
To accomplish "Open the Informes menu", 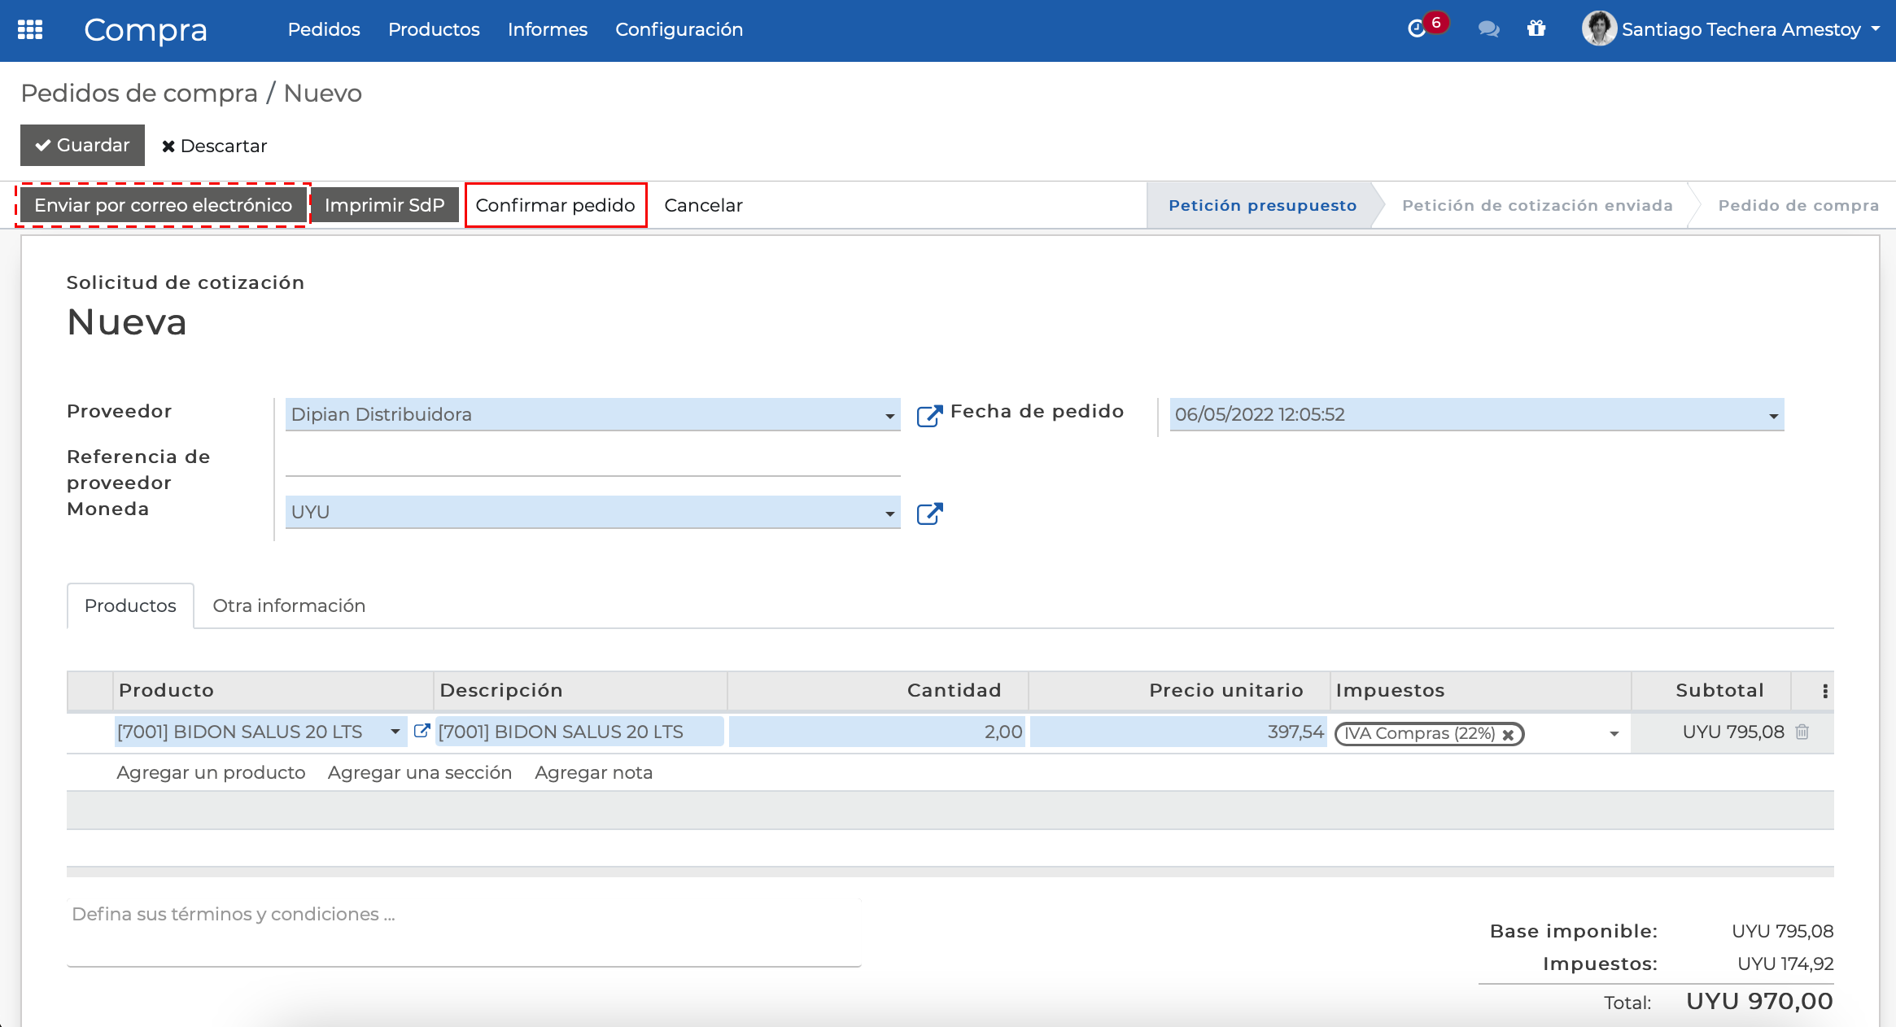I will 547,29.
